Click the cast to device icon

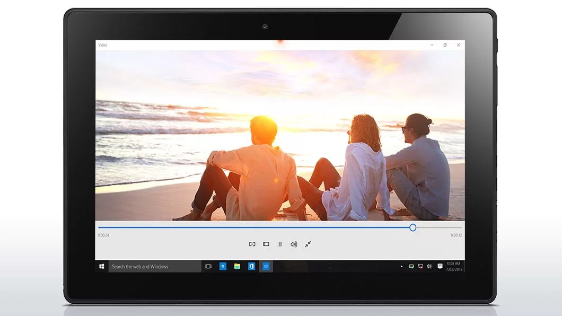click(x=252, y=244)
